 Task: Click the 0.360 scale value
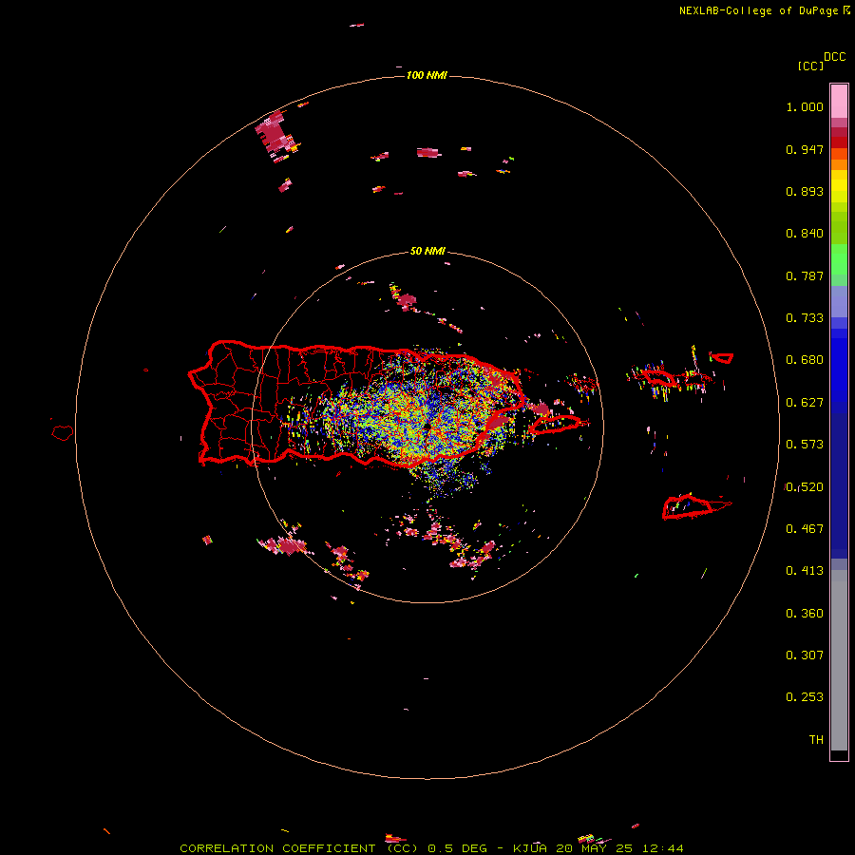tap(805, 614)
